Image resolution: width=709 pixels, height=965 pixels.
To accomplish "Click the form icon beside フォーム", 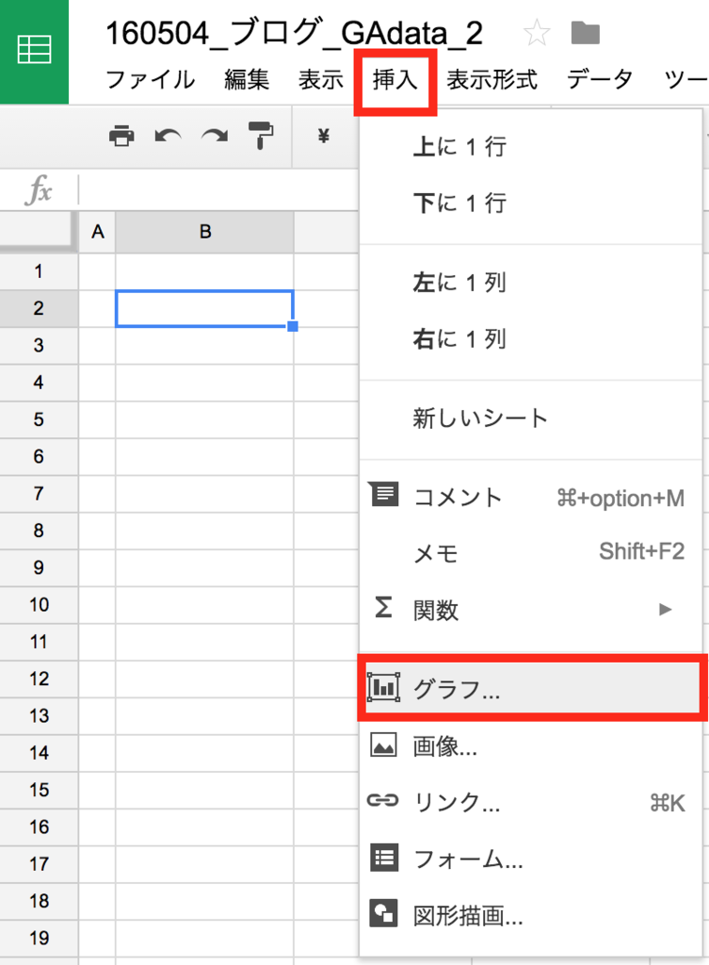I will (384, 858).
